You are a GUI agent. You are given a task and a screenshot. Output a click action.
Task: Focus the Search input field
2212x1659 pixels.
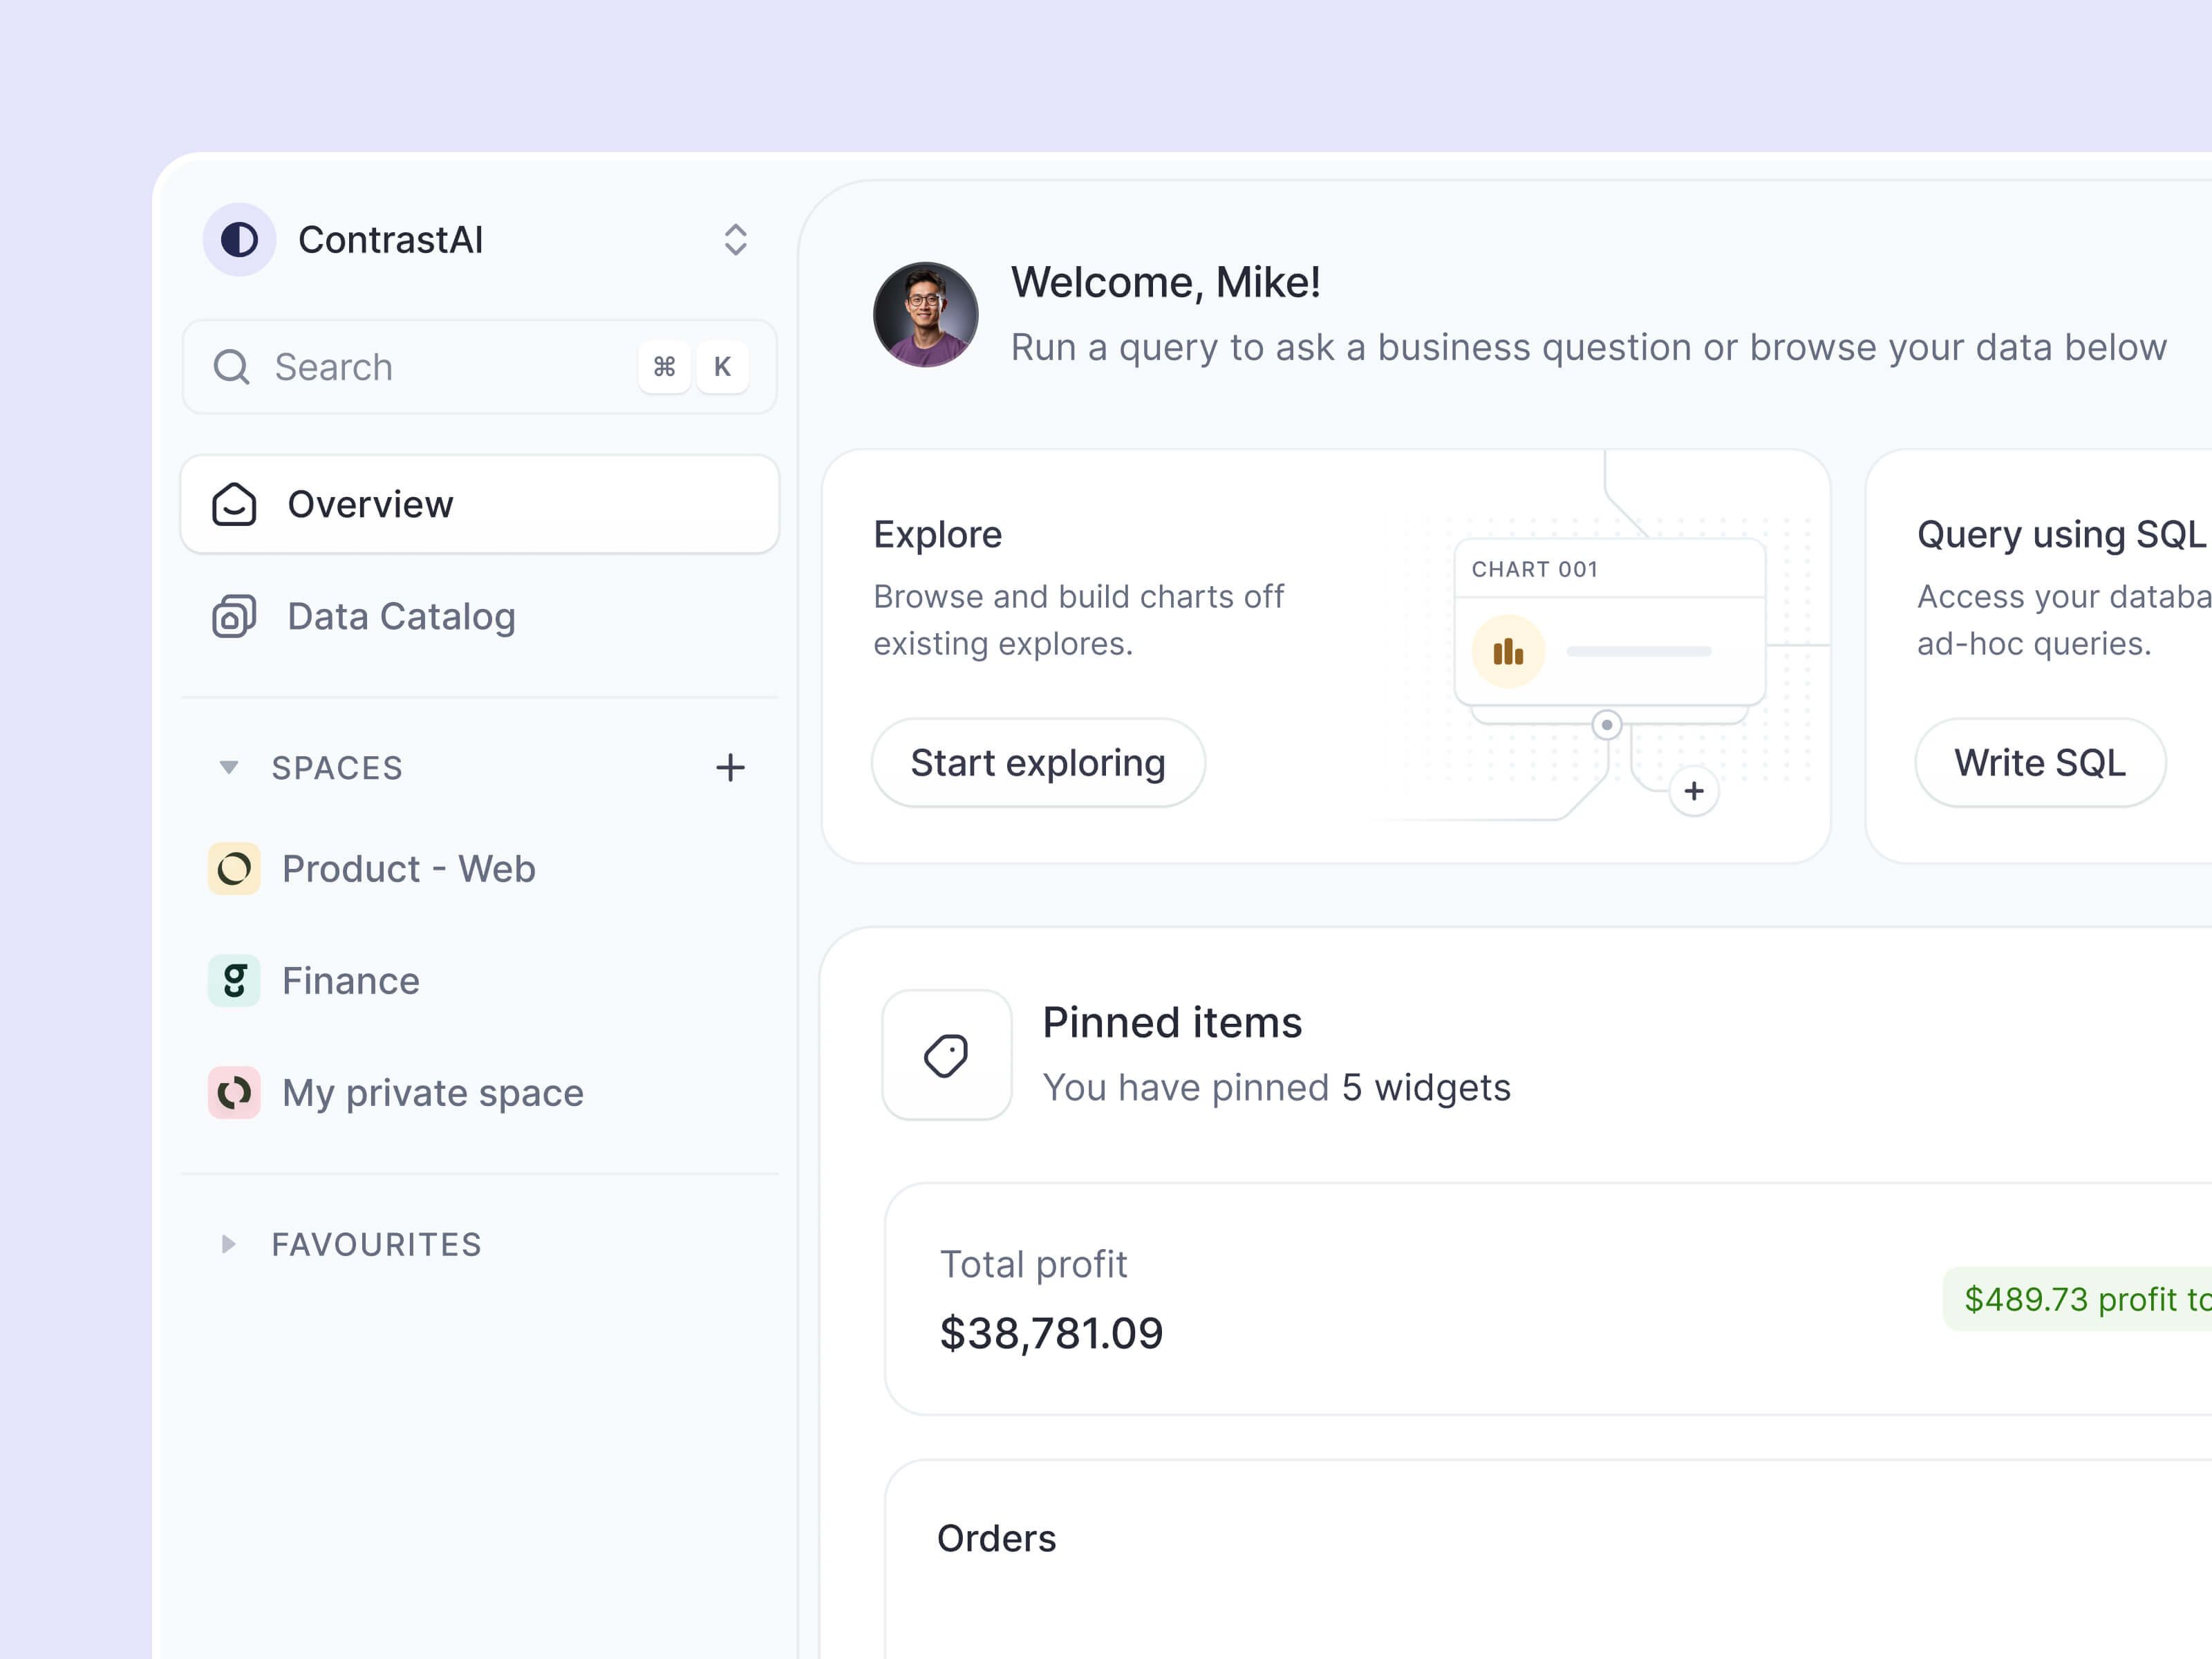tap(480, 367)
